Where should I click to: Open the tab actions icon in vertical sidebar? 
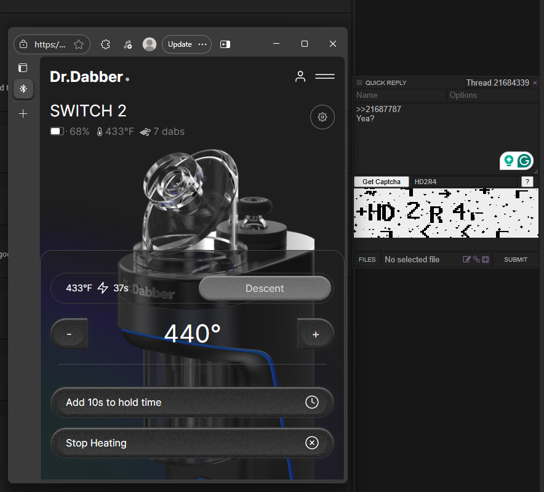(x=23, y=68)
